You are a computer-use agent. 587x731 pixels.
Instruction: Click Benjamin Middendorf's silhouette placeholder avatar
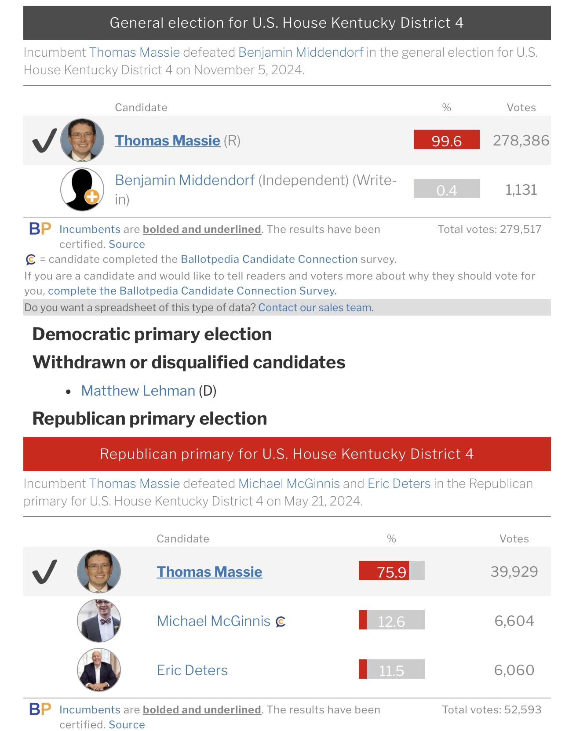tap(82, 189)
